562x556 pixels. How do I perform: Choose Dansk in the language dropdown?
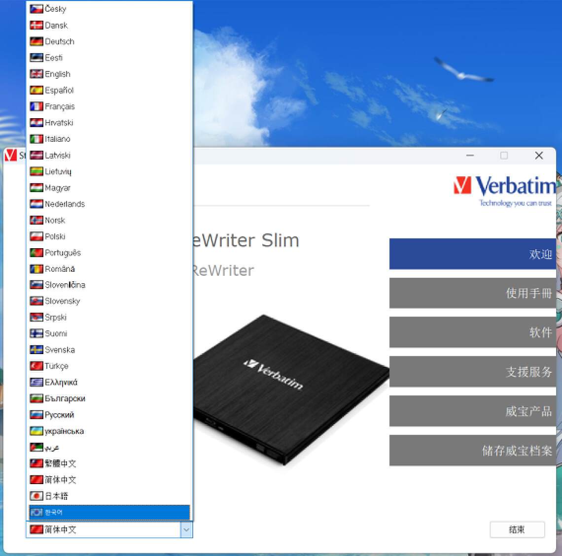tap(109, 25)
